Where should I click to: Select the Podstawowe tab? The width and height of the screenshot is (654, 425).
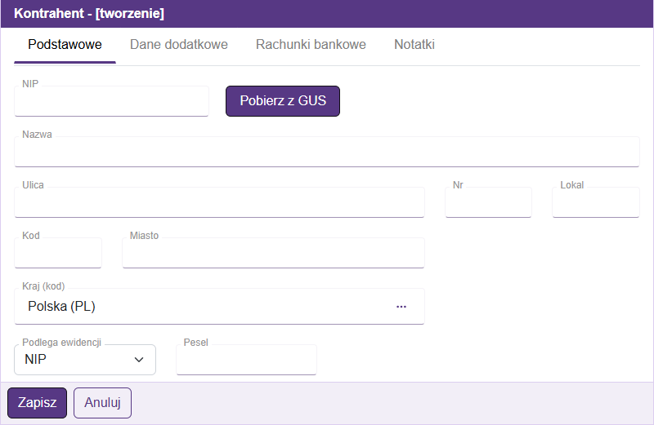pyautogui.click(x=65, y=45)
